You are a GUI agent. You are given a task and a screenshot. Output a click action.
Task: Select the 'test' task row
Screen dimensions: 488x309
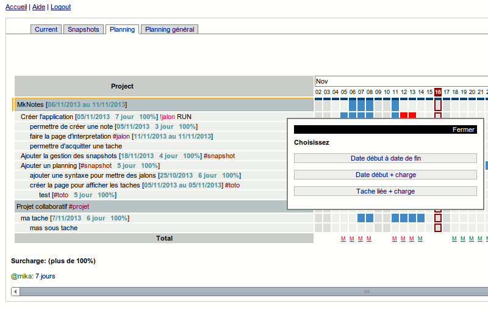151,195
